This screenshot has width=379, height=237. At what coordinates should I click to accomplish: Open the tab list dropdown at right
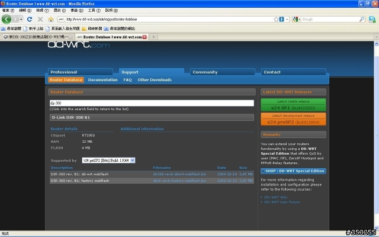[x=377, y=37]
